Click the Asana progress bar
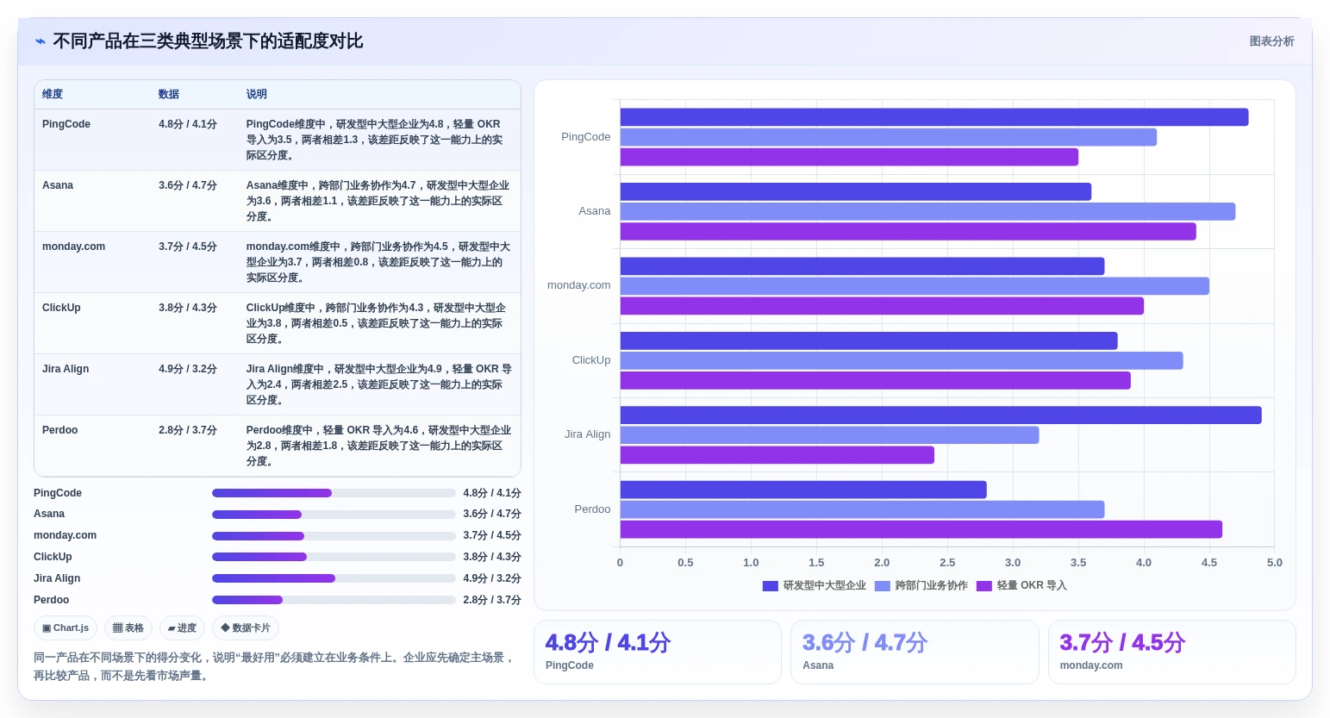 (334, 515)
